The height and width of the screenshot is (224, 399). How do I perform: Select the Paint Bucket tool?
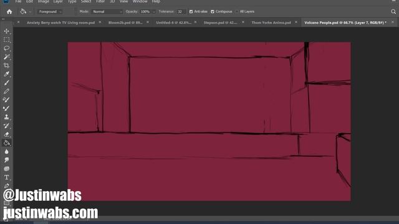pyautogui.click(x=7, y=143)
